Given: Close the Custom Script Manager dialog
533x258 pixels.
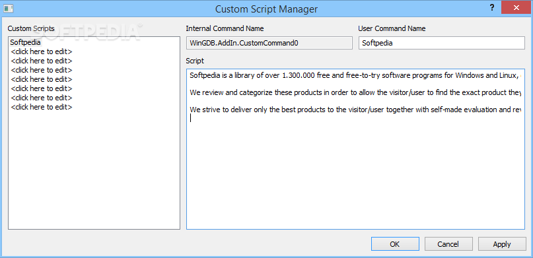Looking at the screenshot, I should [516, 7].
